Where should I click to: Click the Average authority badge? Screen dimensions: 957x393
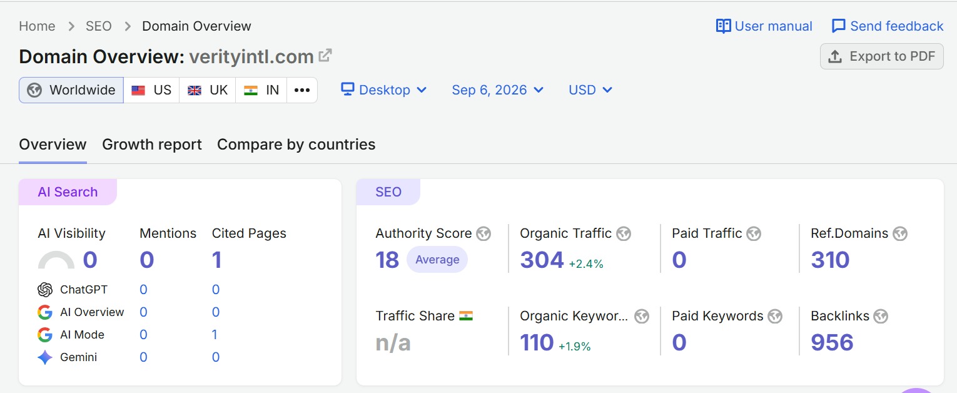tap(437, 260)
